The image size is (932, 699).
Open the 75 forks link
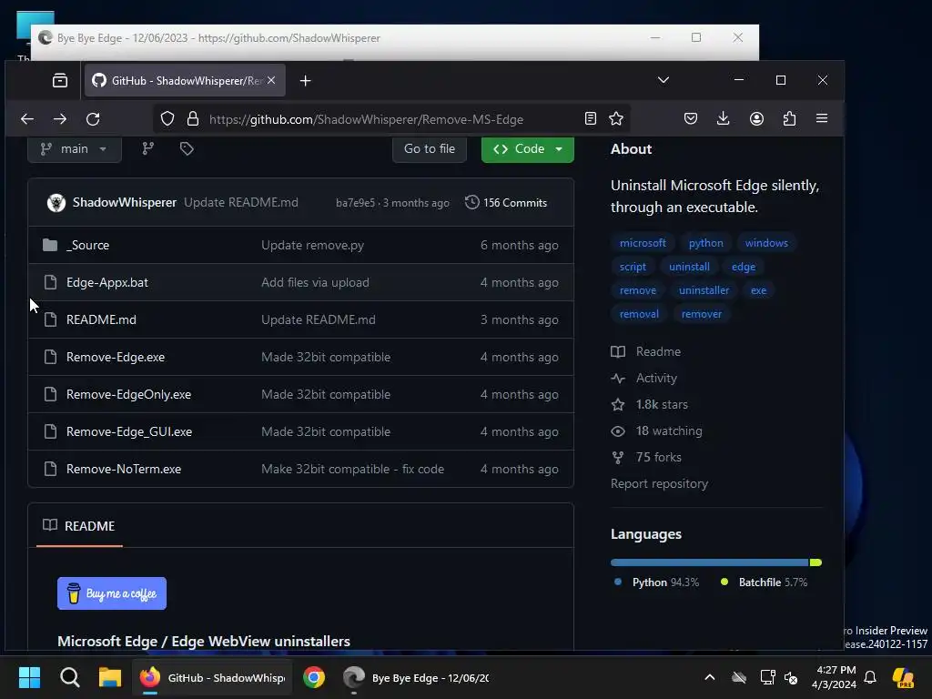point(647,457)
